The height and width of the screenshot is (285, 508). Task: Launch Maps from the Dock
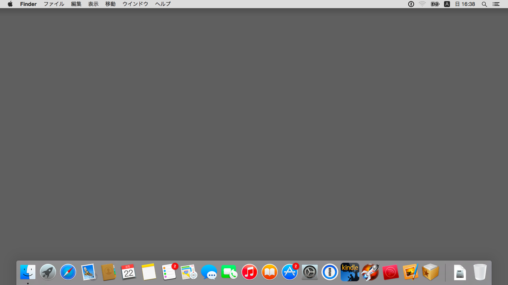pos(189,272)
